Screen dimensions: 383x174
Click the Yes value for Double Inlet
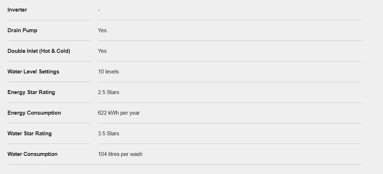point(102,51)
